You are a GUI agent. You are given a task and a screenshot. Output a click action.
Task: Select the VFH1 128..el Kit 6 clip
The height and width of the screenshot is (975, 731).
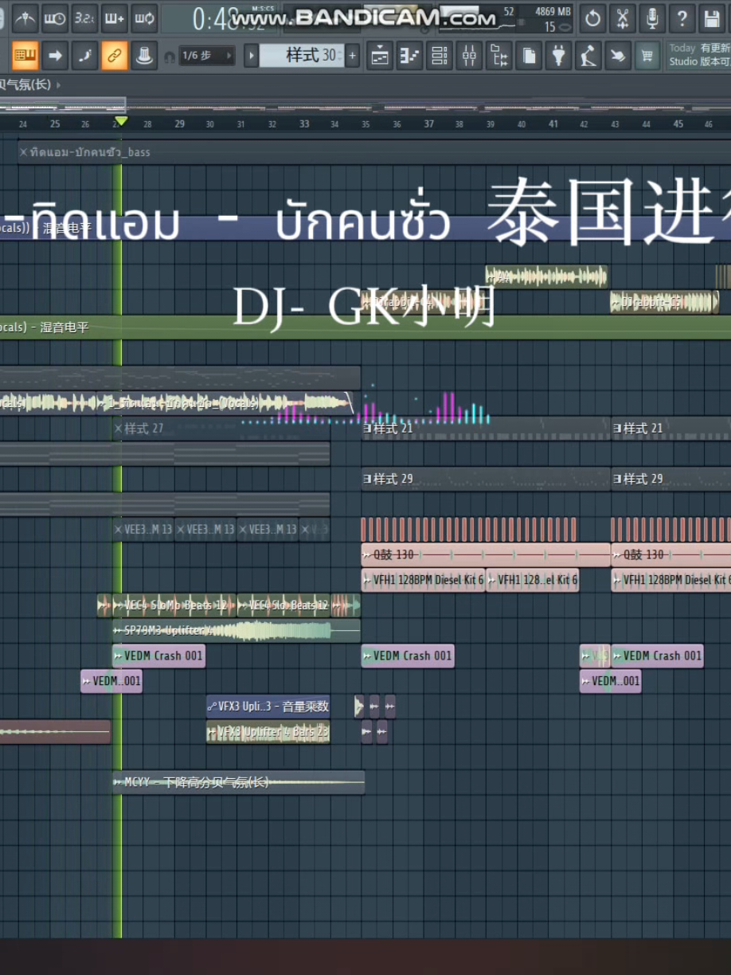coord(532,580)
